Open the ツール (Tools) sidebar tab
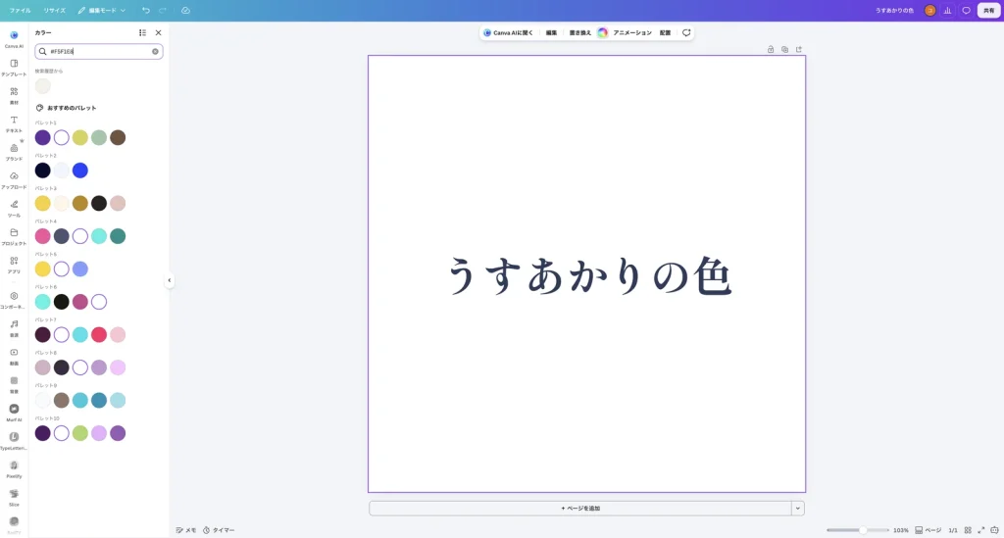The image size is (1004, 538). (x=14, y=208)
